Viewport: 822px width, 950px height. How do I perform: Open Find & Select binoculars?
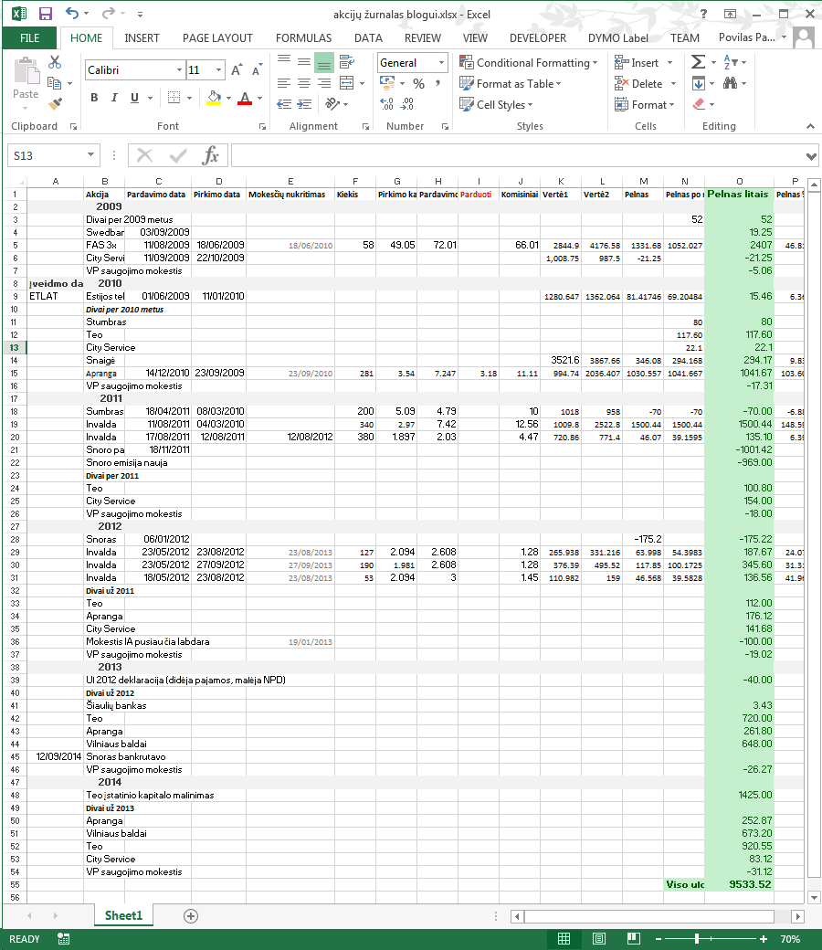731,83
